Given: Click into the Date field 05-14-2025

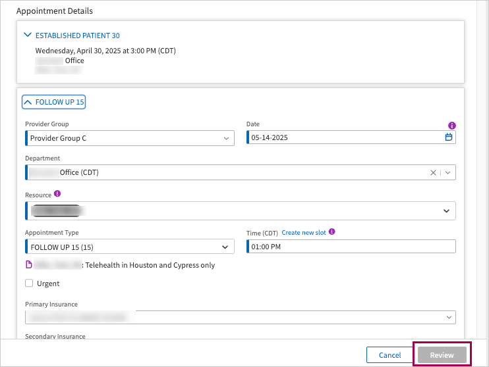Looking at the screenshot, I should (343, 138).
